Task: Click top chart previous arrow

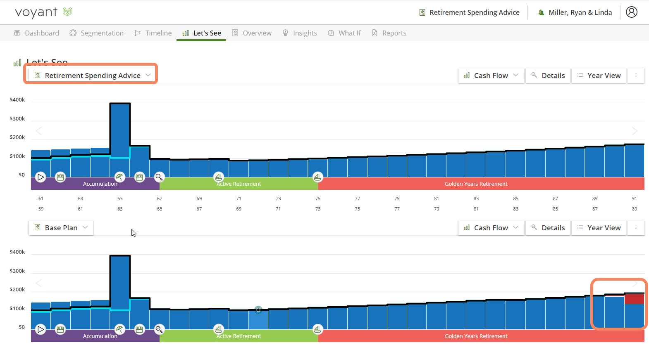Action: coord(39,131)
